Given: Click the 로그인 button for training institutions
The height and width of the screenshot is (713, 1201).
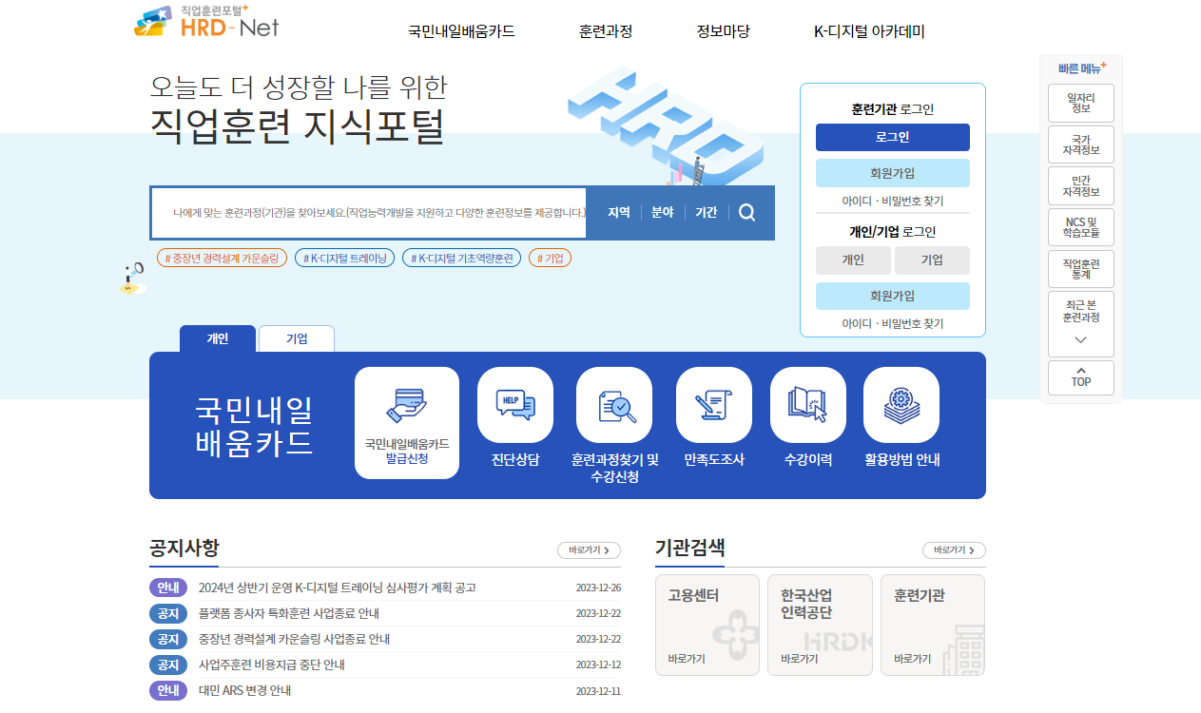Looking at the screenshot, I should 892,137.
